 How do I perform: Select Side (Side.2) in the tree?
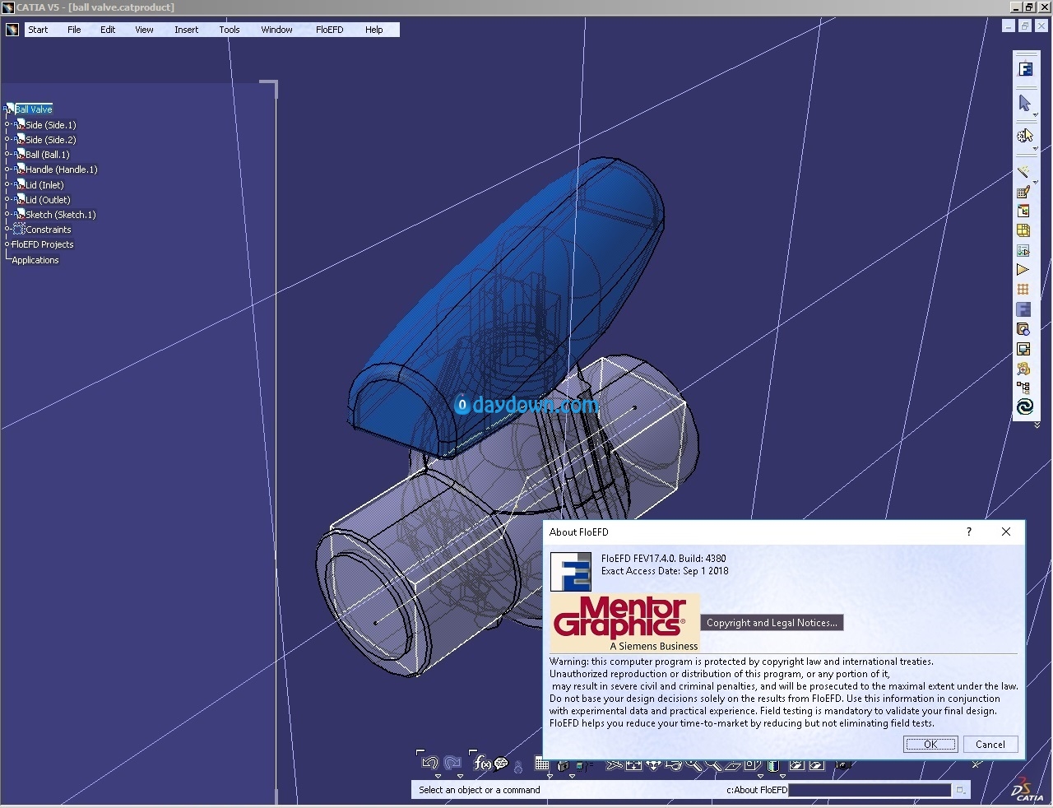(x=50, y=140)
